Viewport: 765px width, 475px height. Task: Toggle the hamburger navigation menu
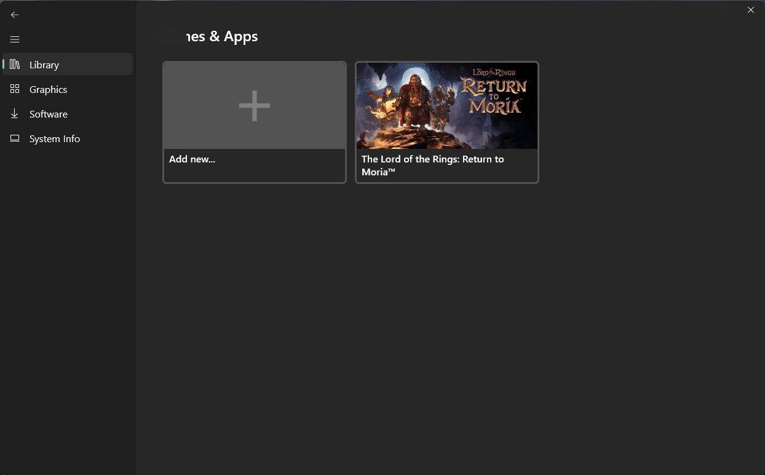pyautogui.click(x=15, y=39)
